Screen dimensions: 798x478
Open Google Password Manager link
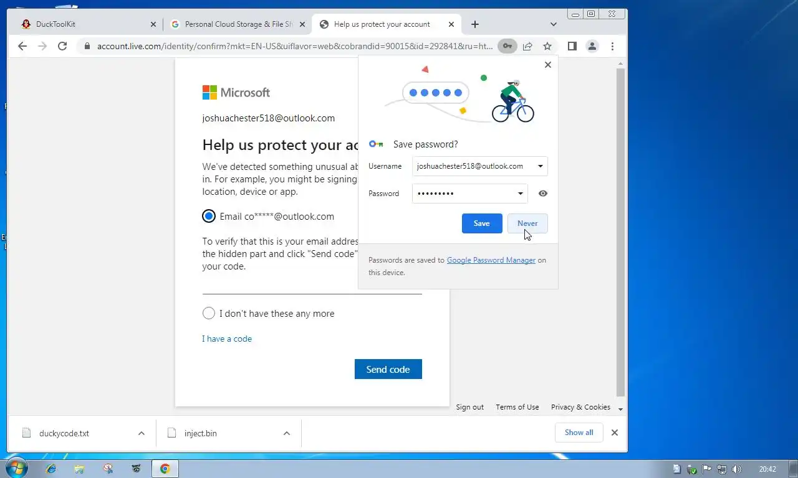tap(491, 260)
